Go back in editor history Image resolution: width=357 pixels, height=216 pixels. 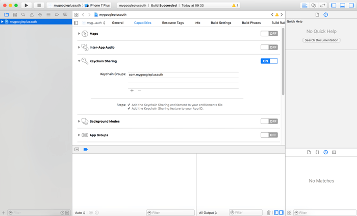coord(83,15)
